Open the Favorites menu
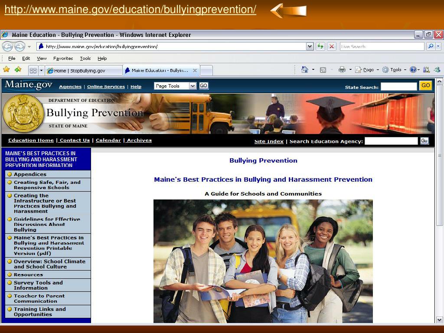The height and width of the screenshot is (333, 444). pos(63,59)
